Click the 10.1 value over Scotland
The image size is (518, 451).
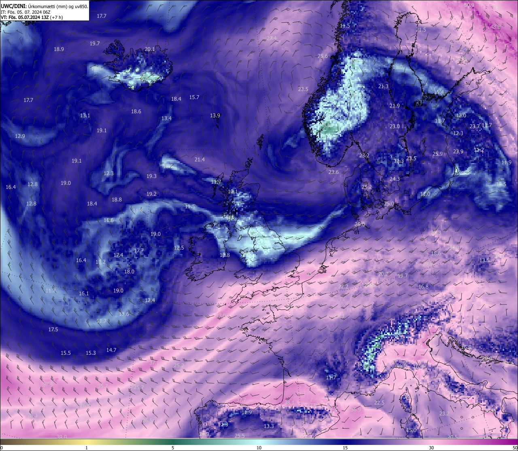pyautogui.click(x=233, y=191)
